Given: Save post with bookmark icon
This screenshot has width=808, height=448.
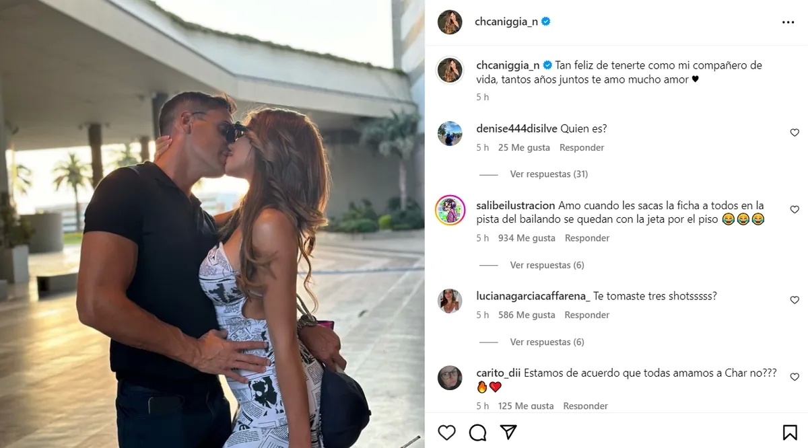Looking at the screenshot, I should pyautogui.click(x=790, y=432).
